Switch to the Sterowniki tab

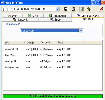coord(20,19)
